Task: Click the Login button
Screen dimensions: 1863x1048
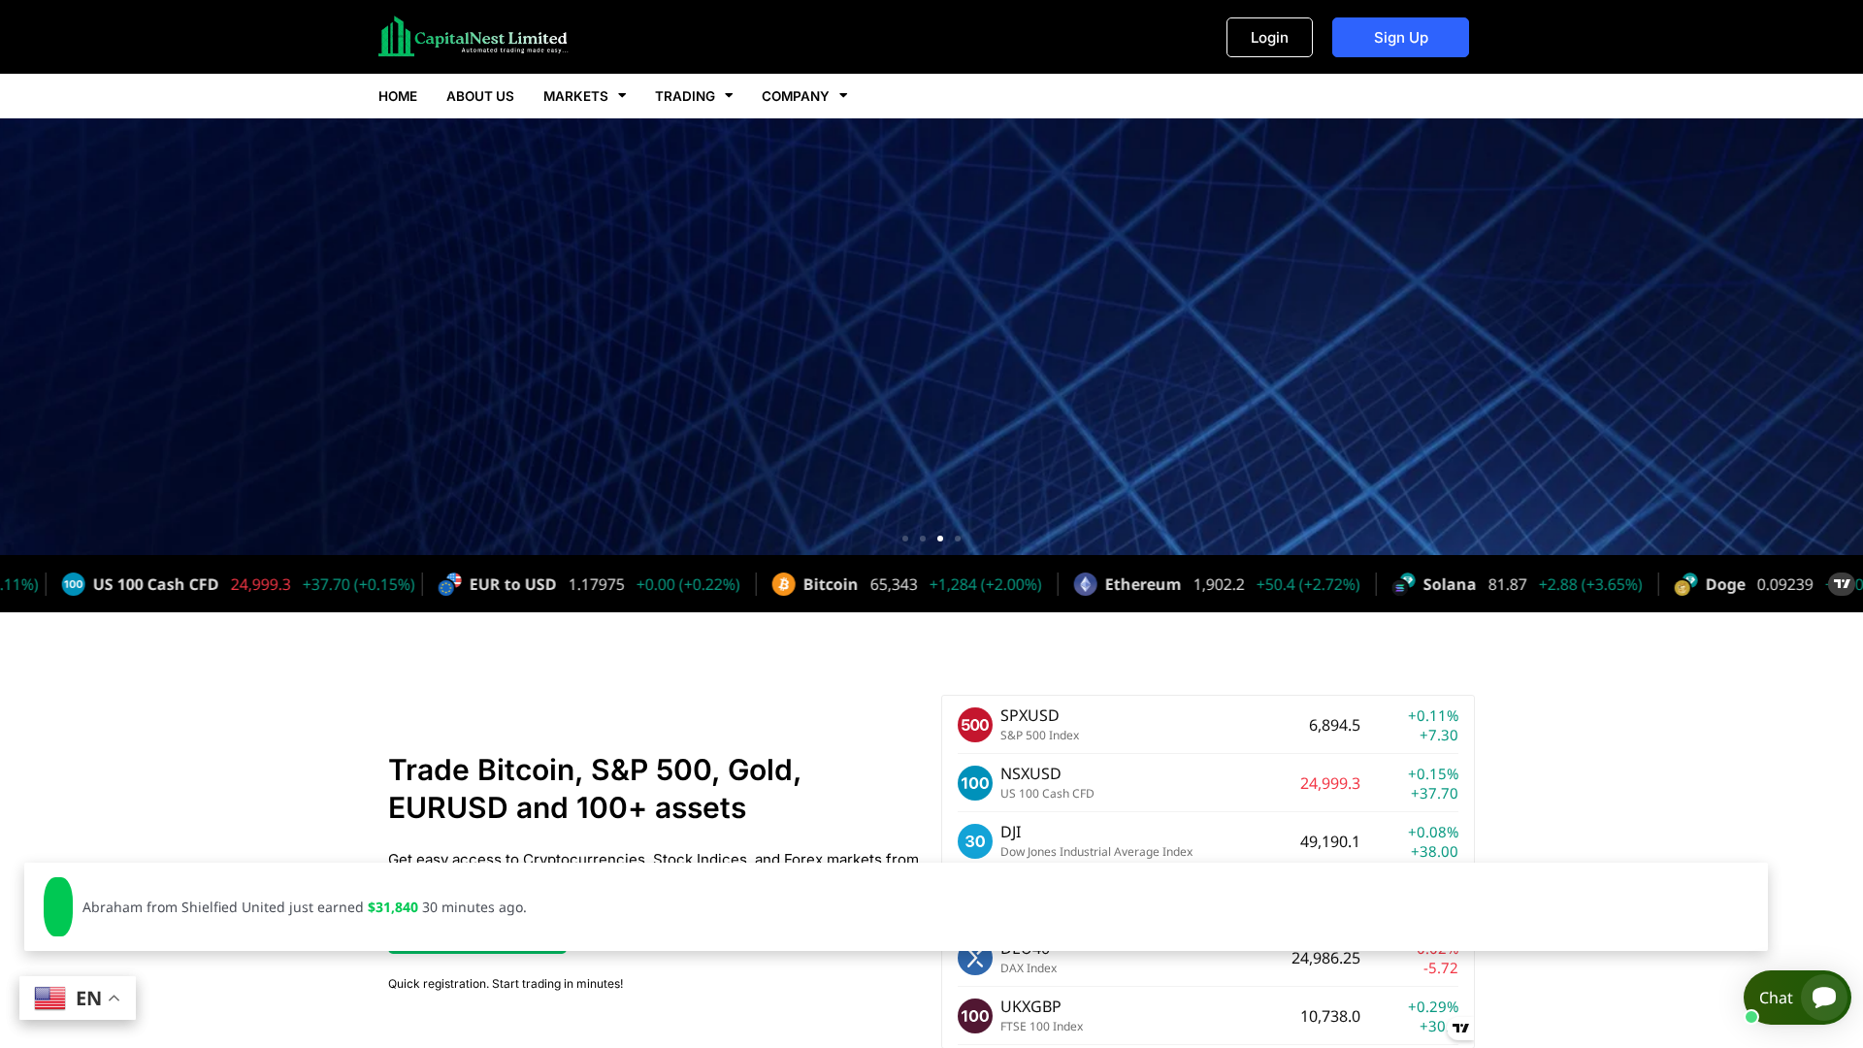Action: click(x=1269, y=37)
